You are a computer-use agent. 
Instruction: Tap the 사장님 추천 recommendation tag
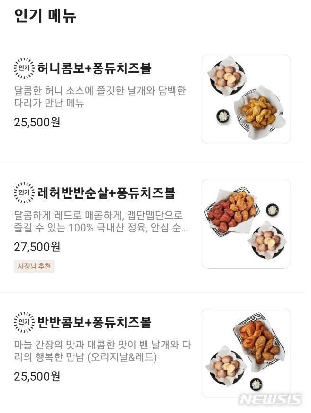(x=33, y=267)
